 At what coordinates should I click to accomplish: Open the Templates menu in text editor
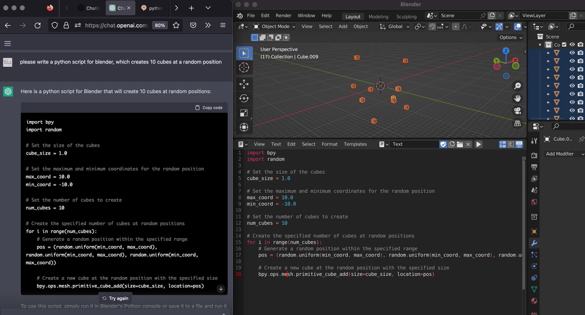(355, 144)
